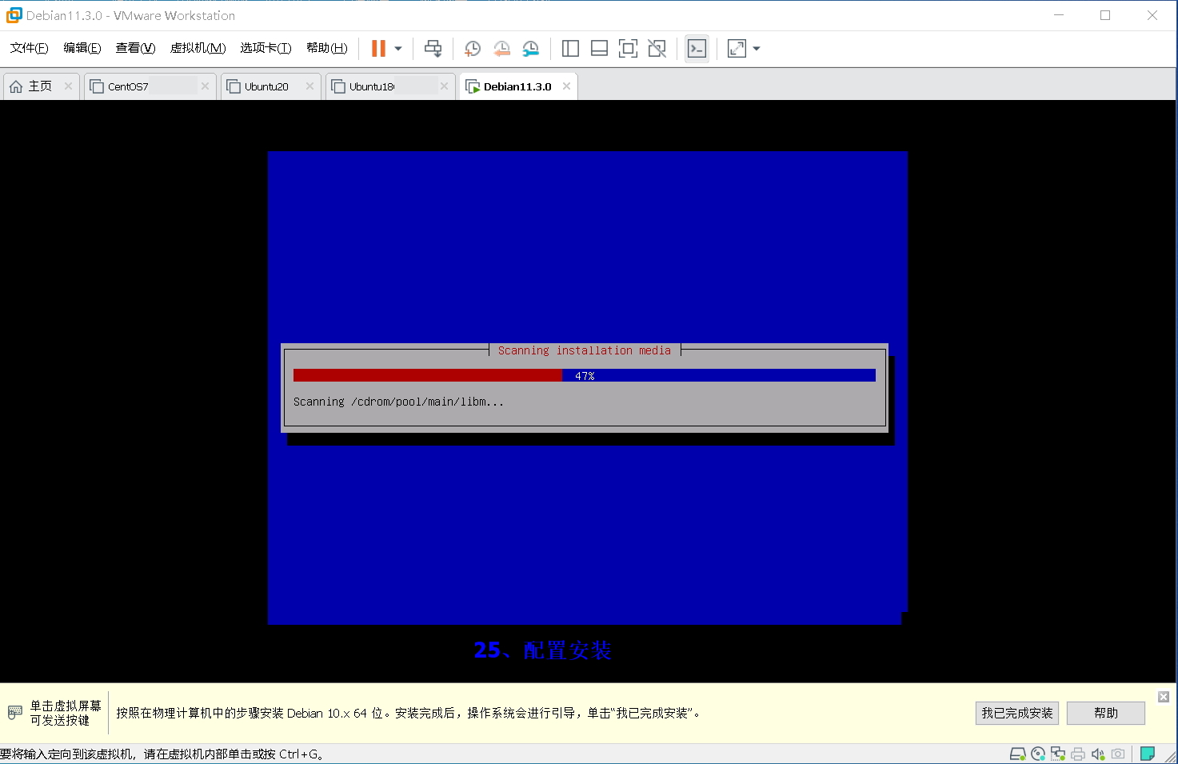Click the printer status icon
This screenshot has width=1178, height=764.
pos(1078,754)
